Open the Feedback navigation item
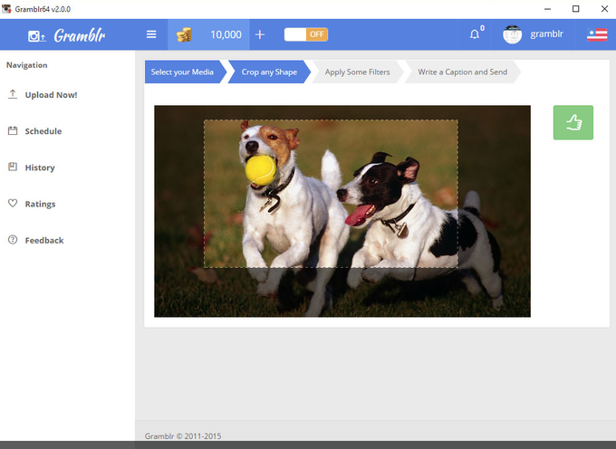Image resolution: width=616 pixels, height=449 pixels. tap(44, 240)
